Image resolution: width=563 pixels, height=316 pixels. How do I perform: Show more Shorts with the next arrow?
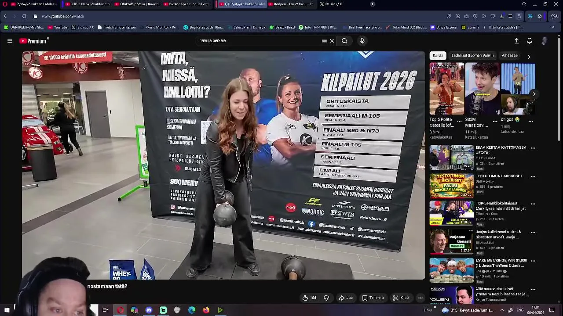(x=534, y=94)
